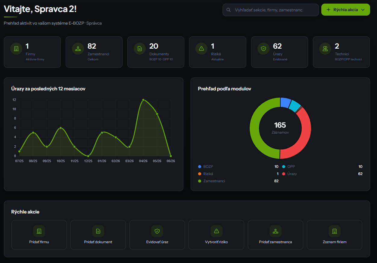The image size is (377, 263).
Task: Focus the Vyhľadať sekcie search field
Action: [270, 10]
